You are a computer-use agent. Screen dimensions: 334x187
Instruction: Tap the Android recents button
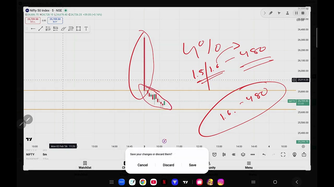[253, 182]
